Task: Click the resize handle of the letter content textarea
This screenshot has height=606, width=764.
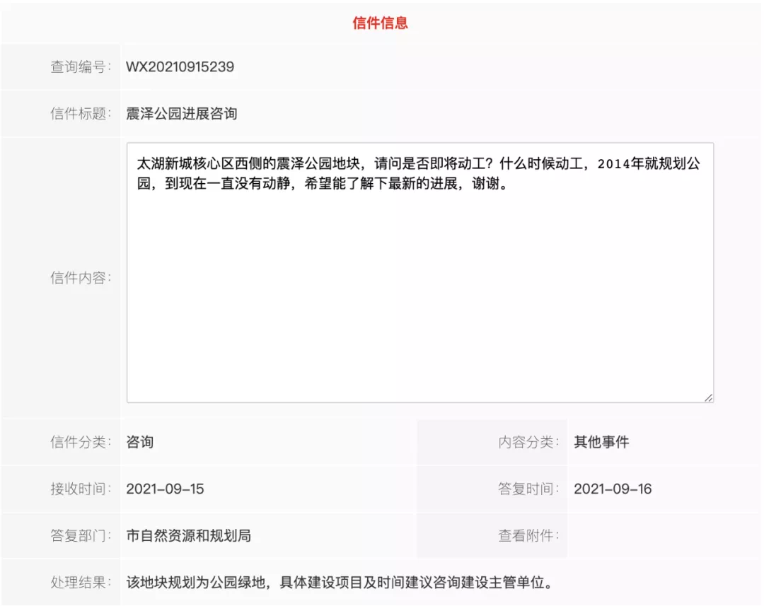Action: (x=707, y=397)
